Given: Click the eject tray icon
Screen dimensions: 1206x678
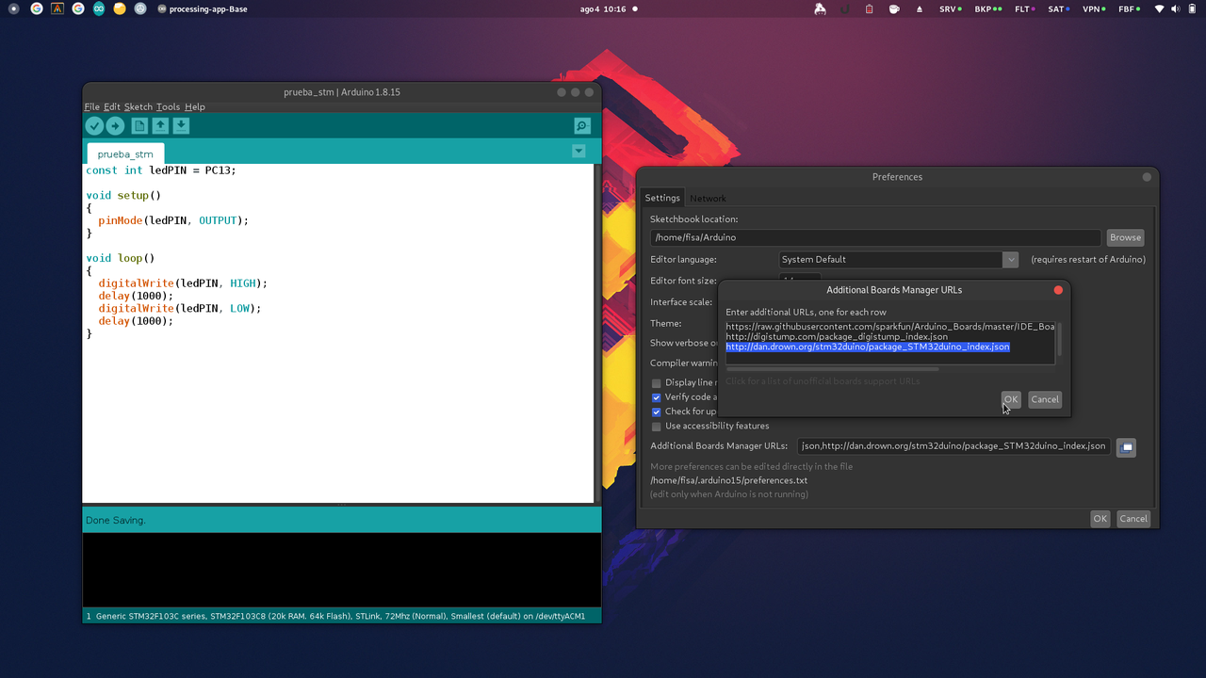Looking at the screenshot, I should click(920, 8).
